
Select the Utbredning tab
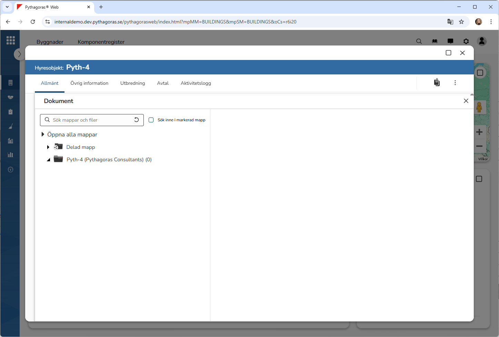[132, 83]
